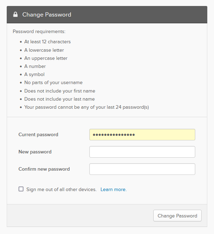Click the 'Password requirements:' heading
Viewport: 214px width, 234px height.
pyautogui.click(x=39, y=31)
